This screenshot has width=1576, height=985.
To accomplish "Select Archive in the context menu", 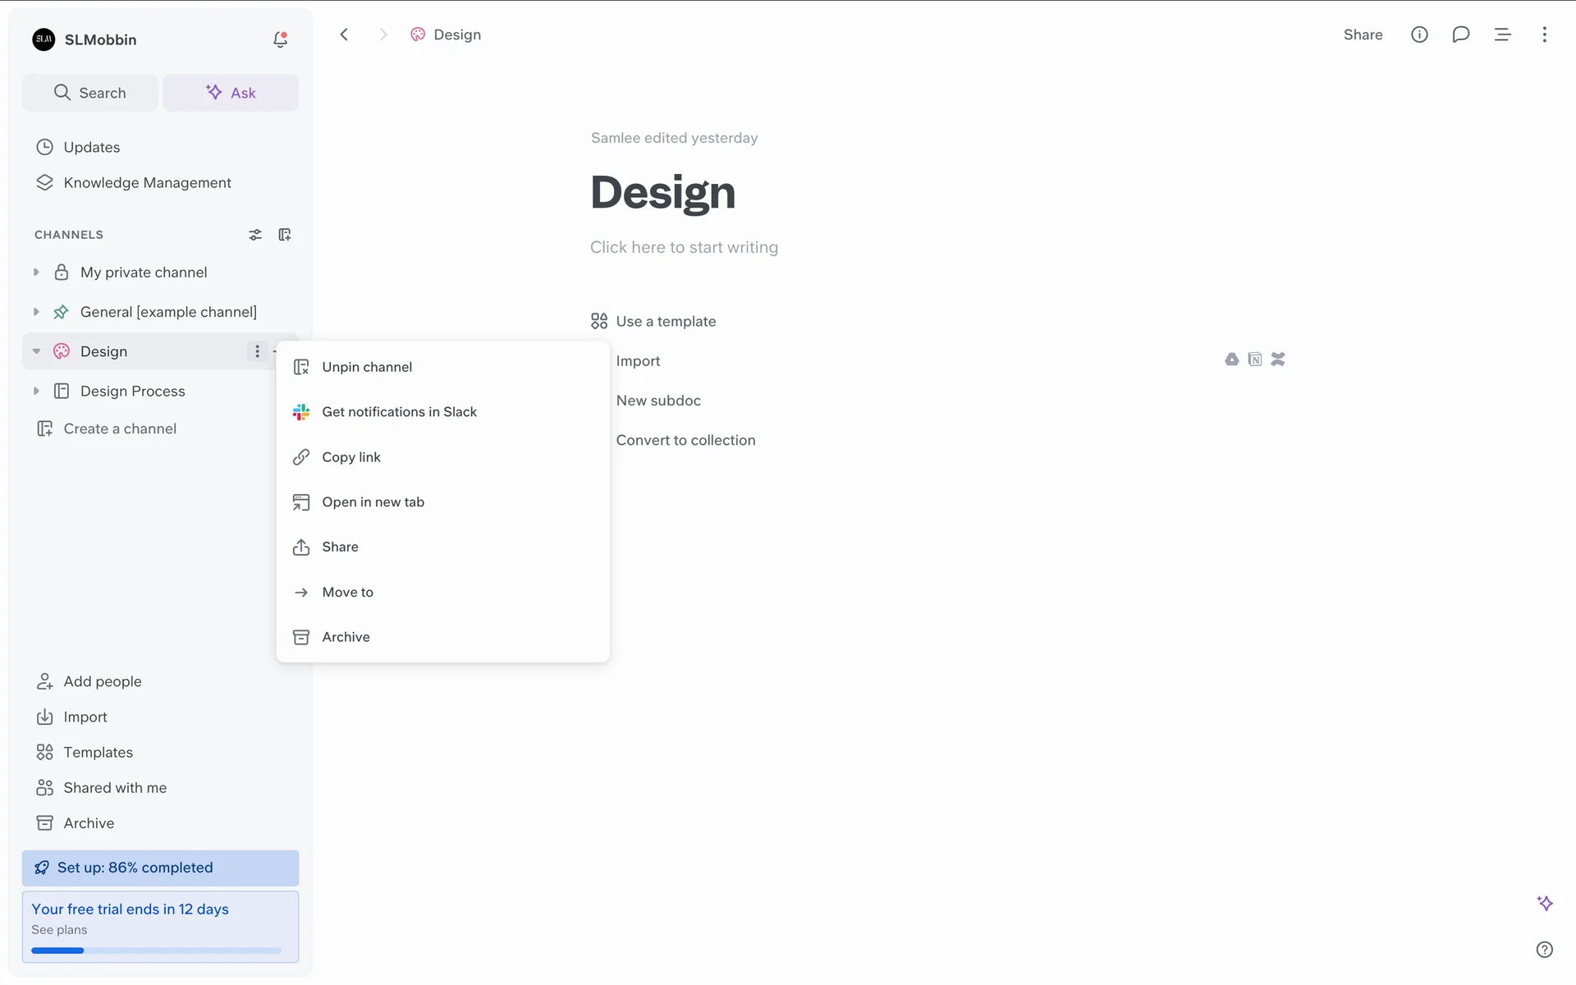I will [346, 637].
